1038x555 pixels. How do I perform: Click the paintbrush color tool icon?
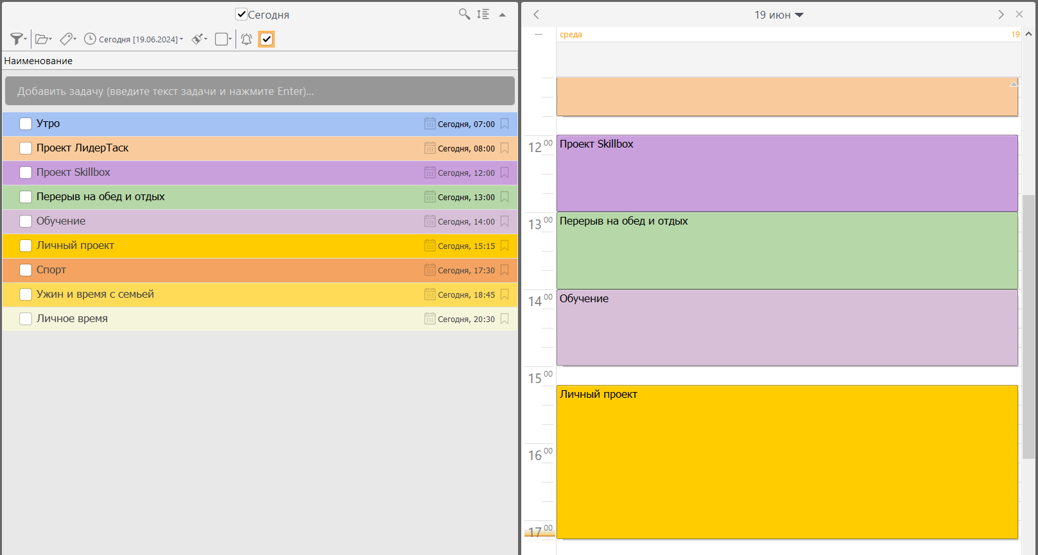coord(199,39)
